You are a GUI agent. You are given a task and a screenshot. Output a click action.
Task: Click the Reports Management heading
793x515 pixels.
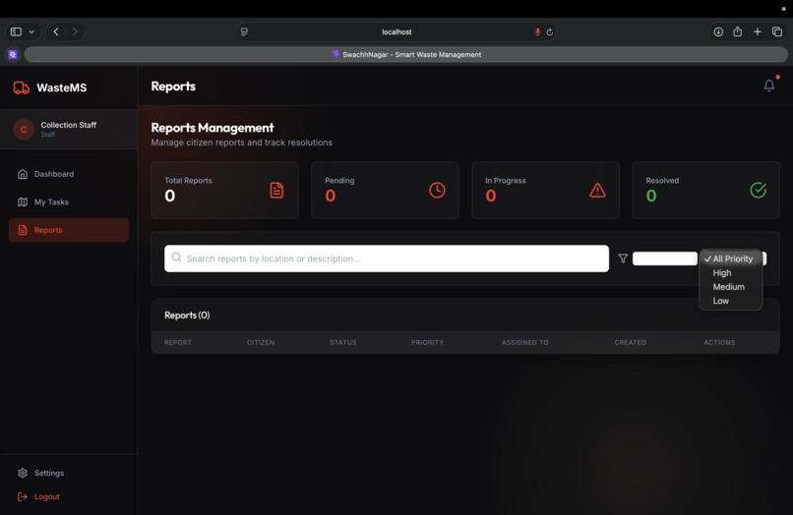[213, 128]
